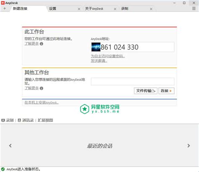
Task: Close the 录制 tab
Action: tap(151, 9)
